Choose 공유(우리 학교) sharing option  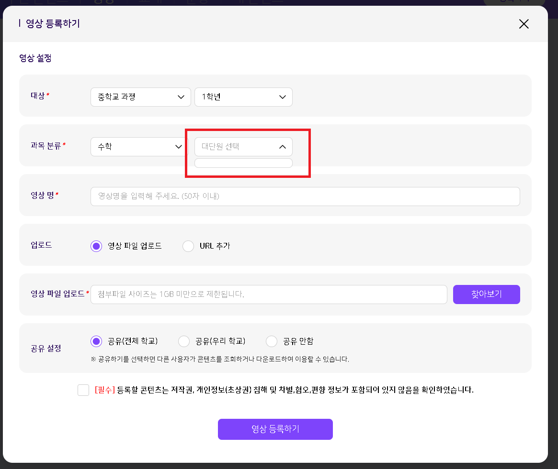[184, 341]
